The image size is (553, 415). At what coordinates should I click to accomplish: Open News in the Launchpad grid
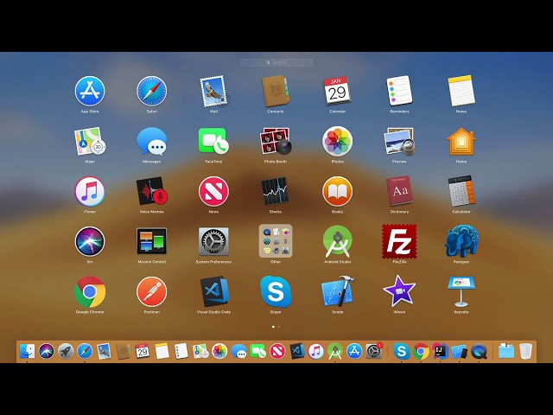(213, 191)
